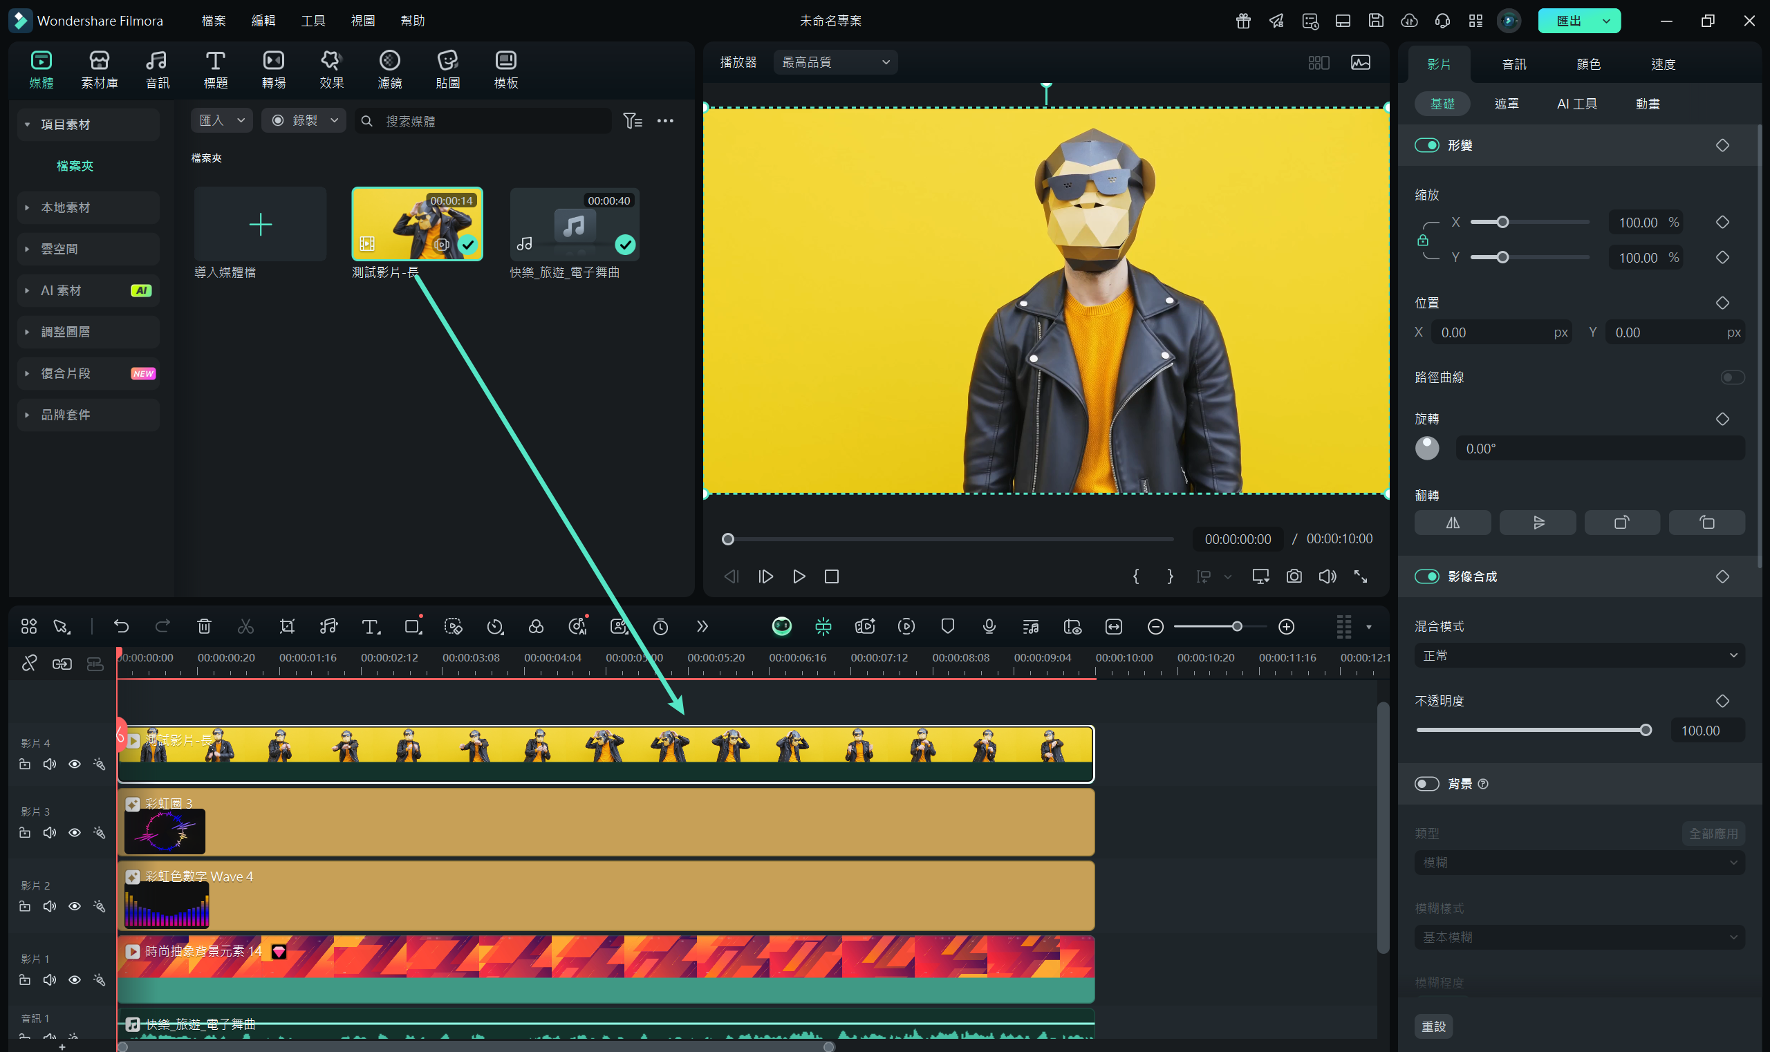Click the filter sort icon beside search
The image size is (1770, 1052).
[633, 120]
